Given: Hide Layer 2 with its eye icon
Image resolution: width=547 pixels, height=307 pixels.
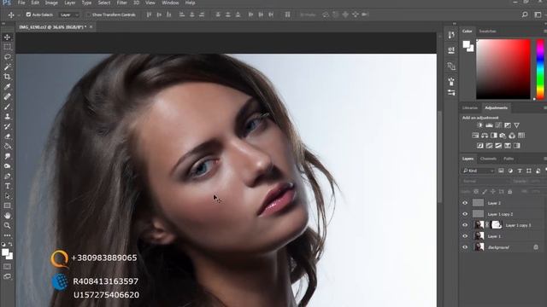Looking at the screenshot, I should point(465,203).
